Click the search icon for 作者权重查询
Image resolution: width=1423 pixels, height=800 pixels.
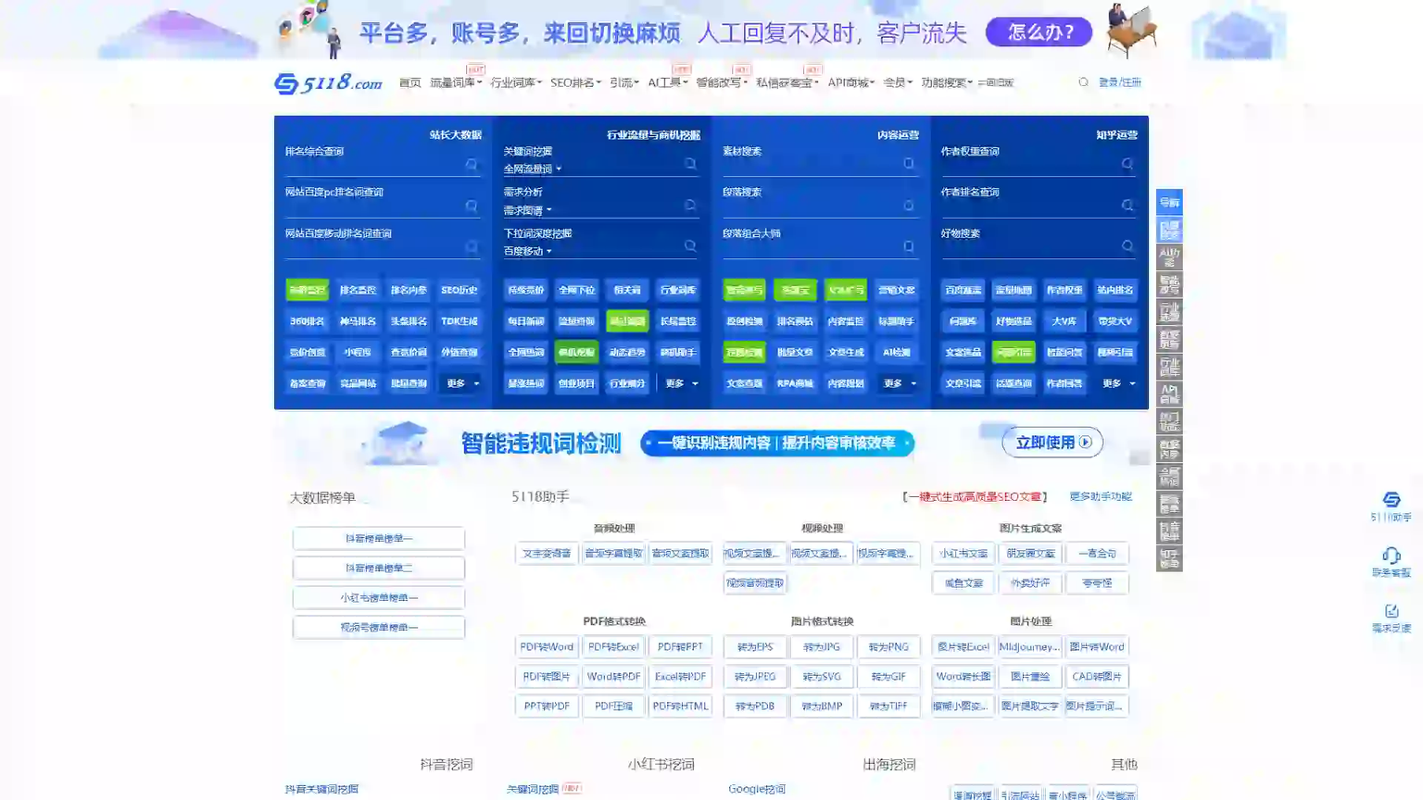click(1127, 164)
